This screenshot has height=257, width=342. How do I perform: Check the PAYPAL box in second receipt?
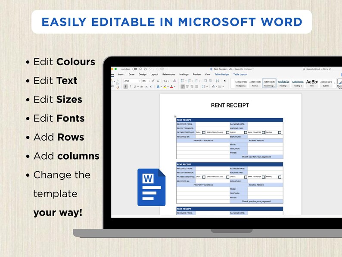[x=280, y=177]
